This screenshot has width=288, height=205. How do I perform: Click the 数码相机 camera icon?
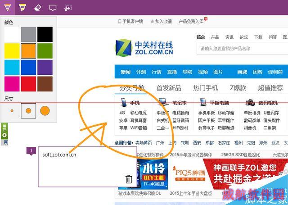(250, 102)
